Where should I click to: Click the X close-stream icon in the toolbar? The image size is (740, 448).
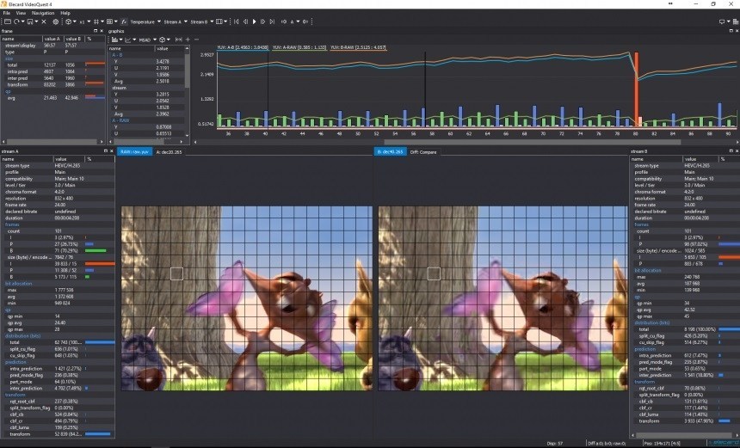coord(44,21)
